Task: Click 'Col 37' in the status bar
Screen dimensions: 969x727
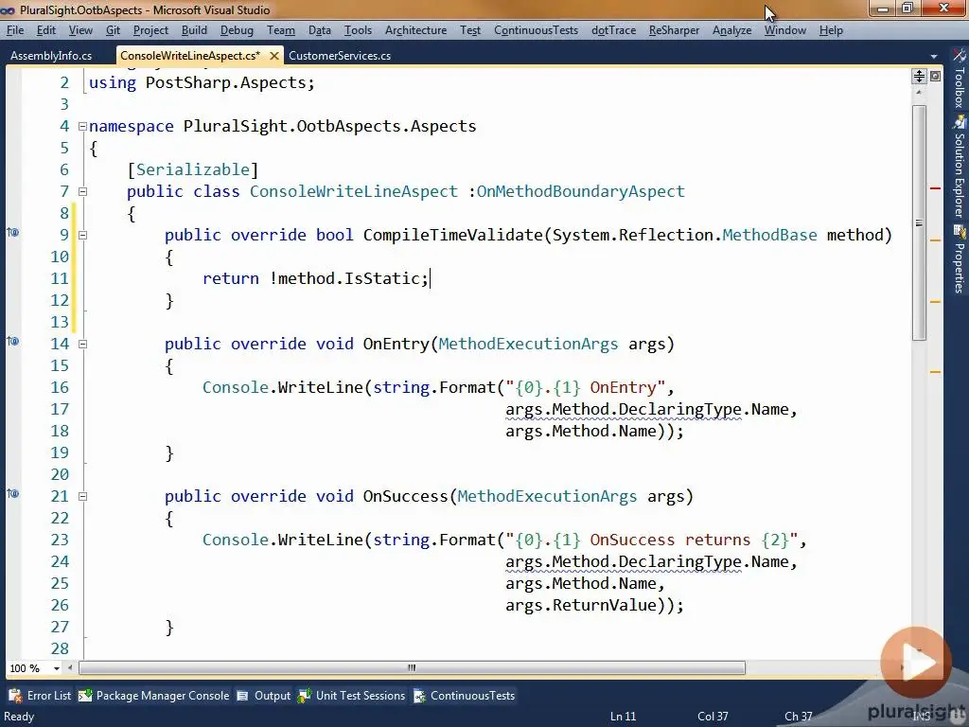Action: (x=713, y=716)
